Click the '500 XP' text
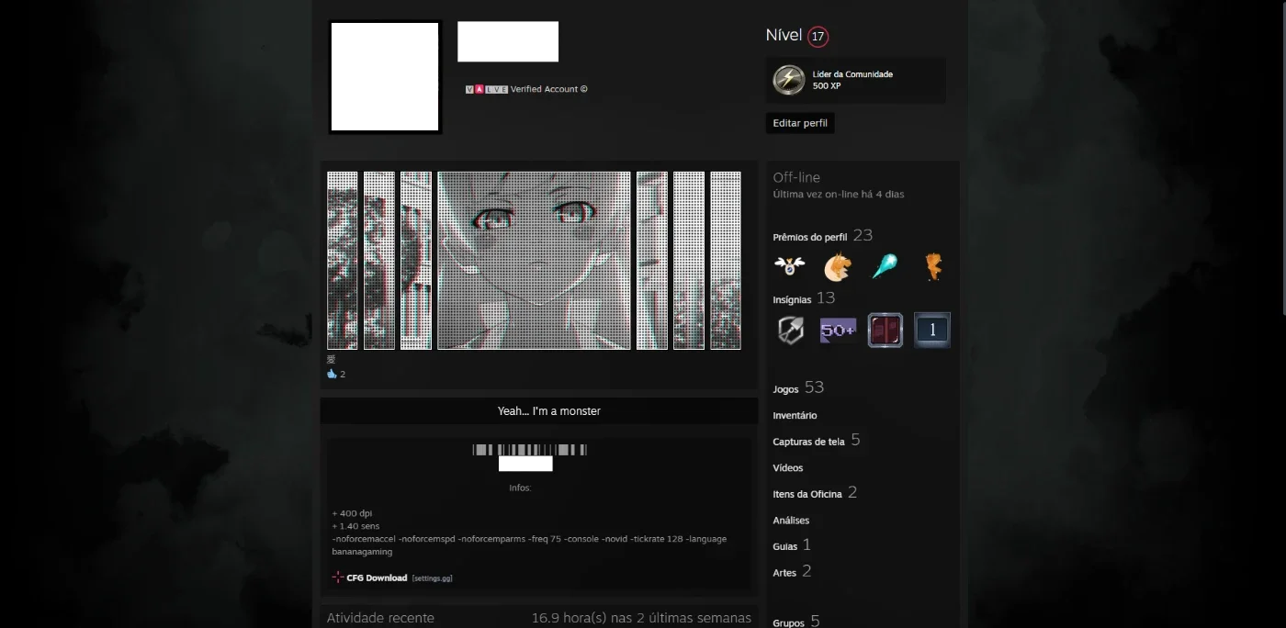 point(827,86)
